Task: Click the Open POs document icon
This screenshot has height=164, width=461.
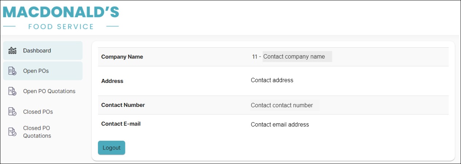Action: 12,71
